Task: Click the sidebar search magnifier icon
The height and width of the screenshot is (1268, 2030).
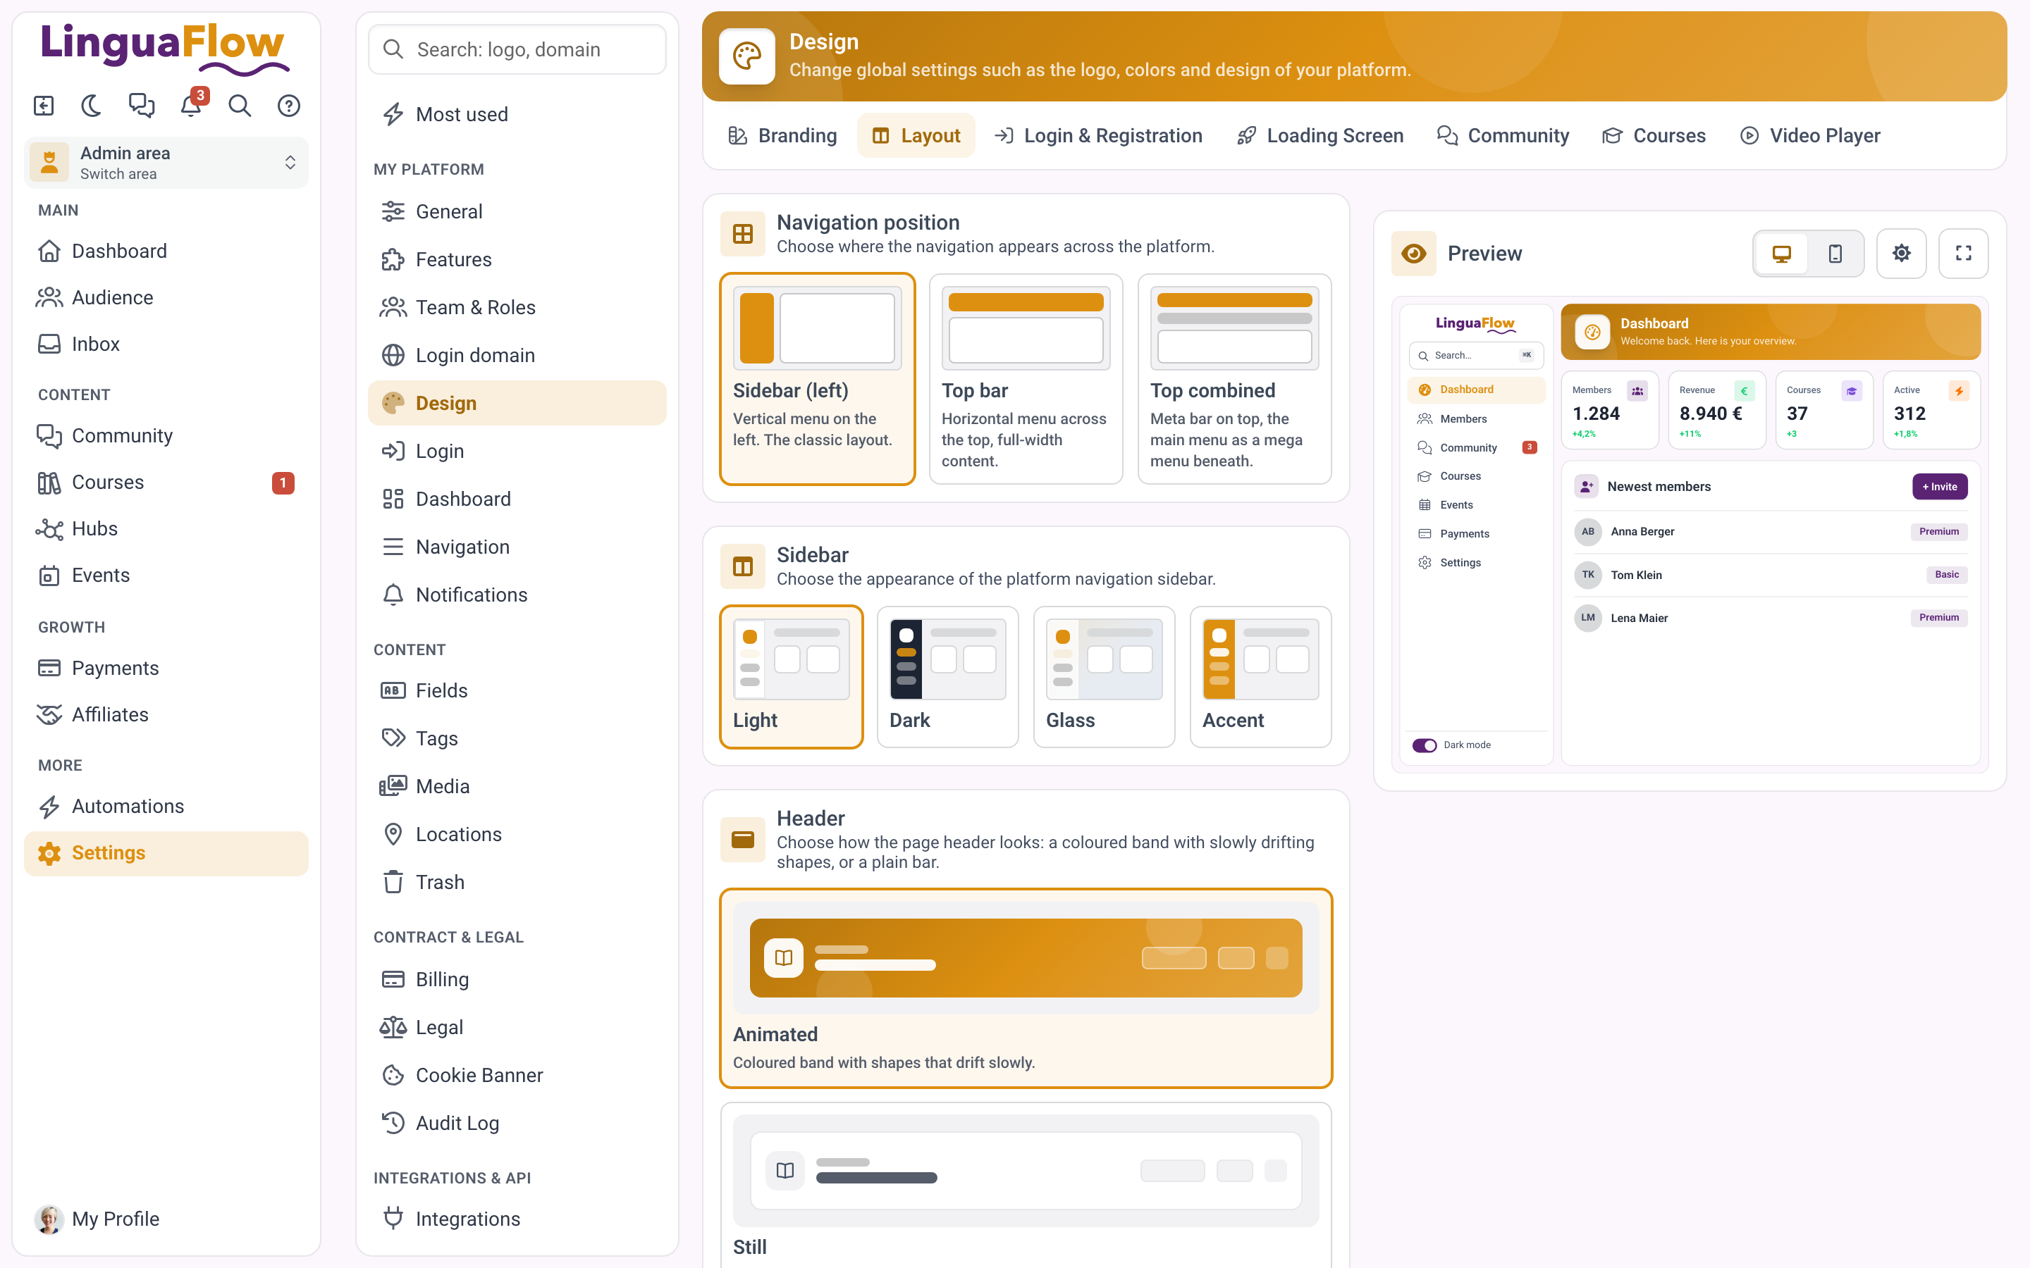Action: [240, 106]
